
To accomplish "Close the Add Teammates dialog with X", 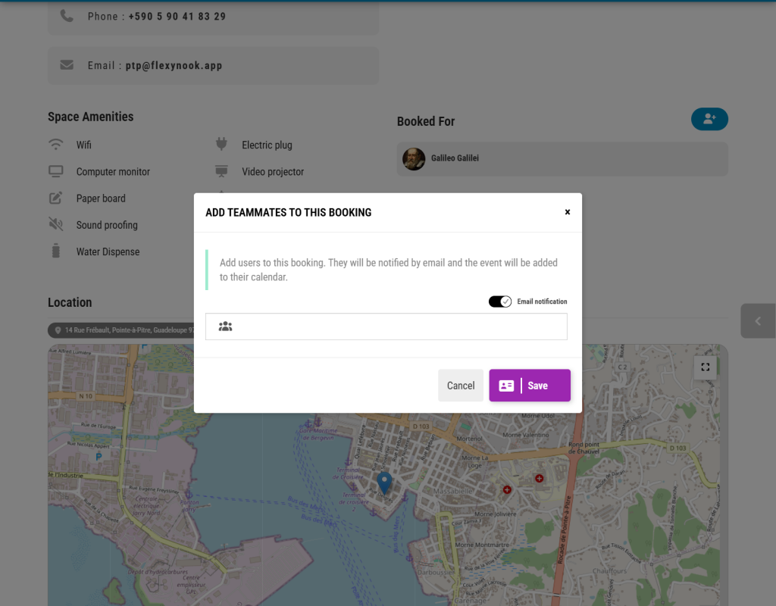I will pyautogui.click(x=567, y=212).
